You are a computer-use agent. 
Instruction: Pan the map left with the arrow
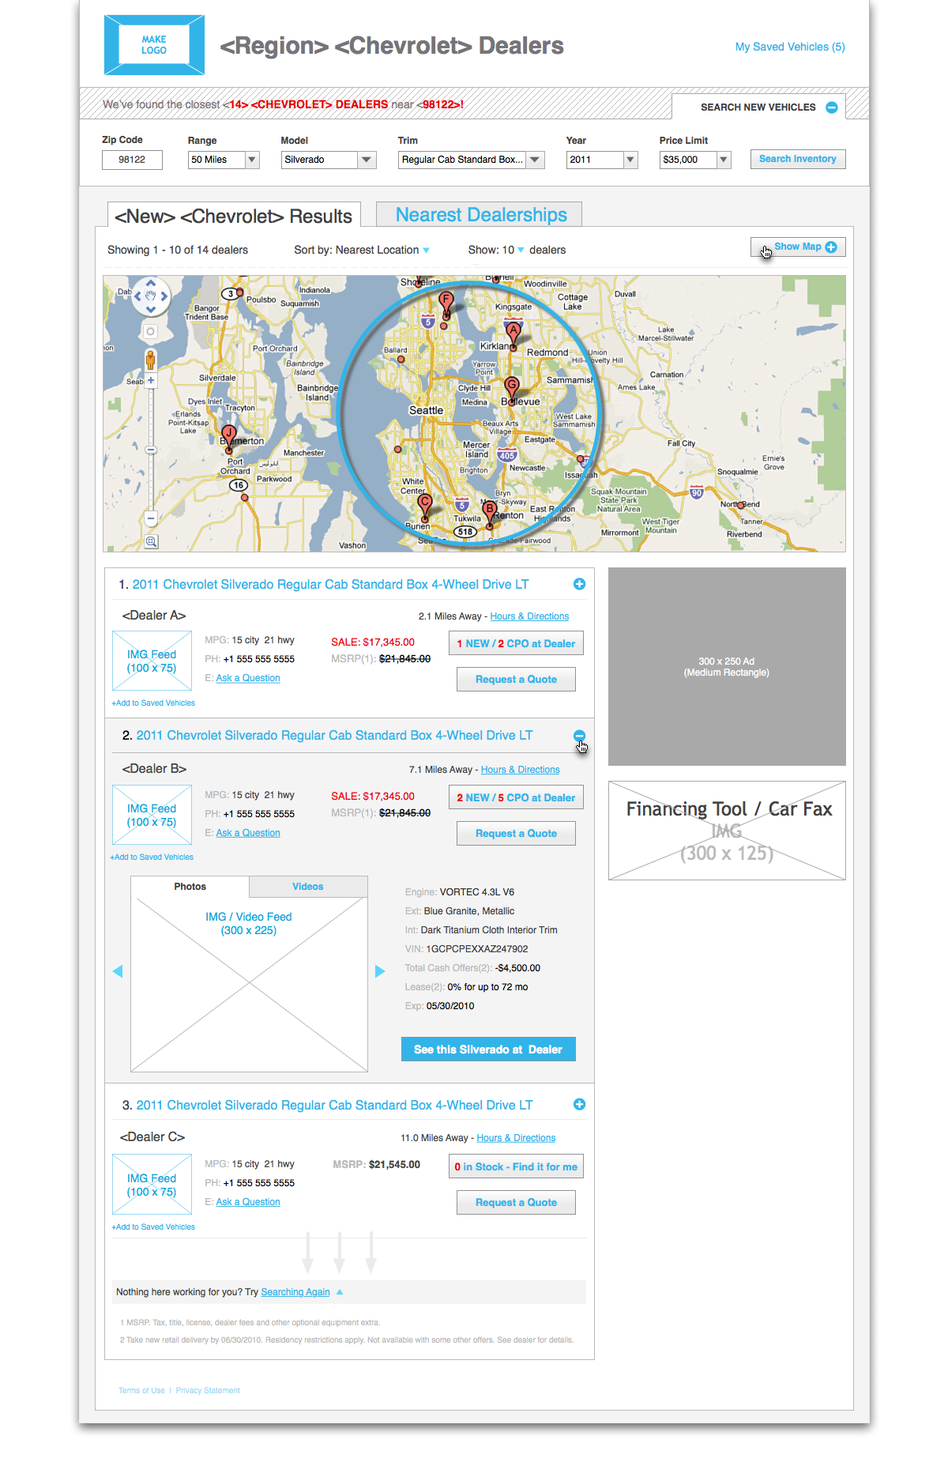click(137, 296)
